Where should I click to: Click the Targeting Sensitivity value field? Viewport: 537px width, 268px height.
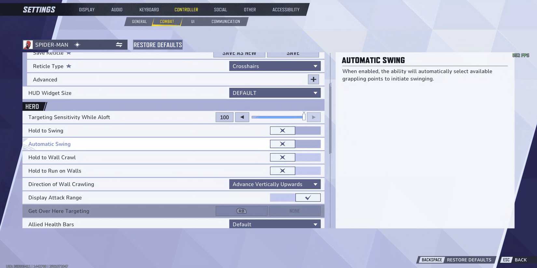[x=225, y=117]
